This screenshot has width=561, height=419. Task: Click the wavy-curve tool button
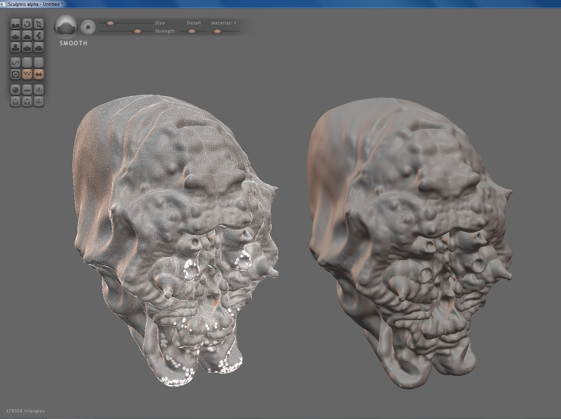point(16,62)
